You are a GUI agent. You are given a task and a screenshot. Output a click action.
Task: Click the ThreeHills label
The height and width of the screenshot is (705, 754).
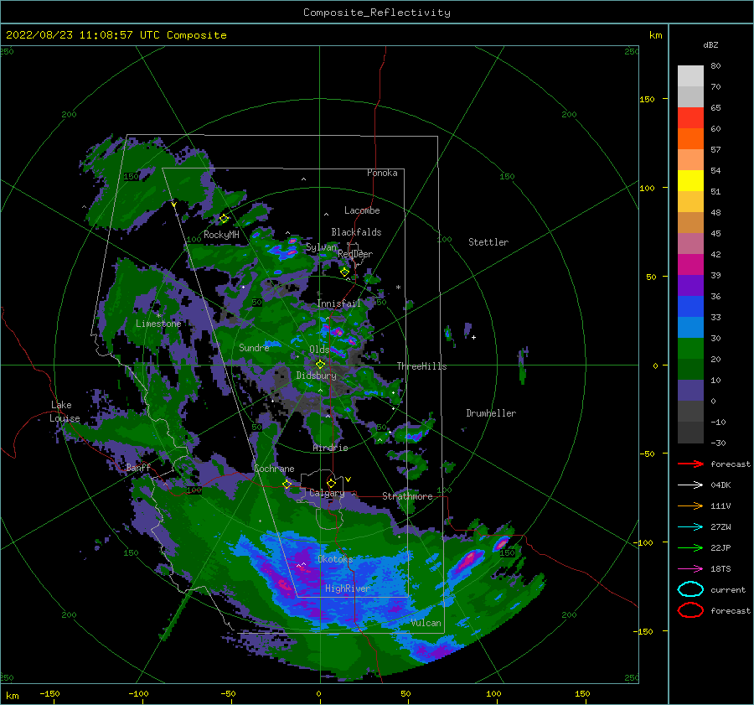coord(421,366)
